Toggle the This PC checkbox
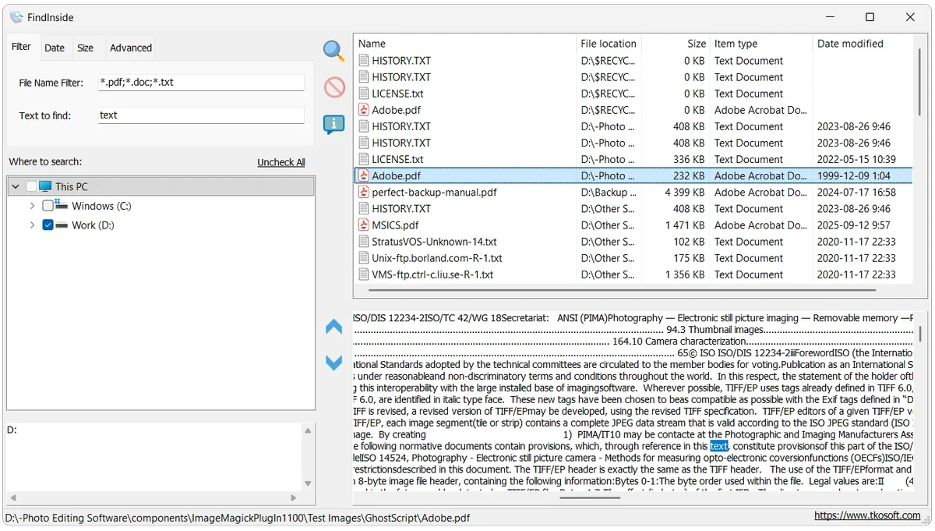This screenshot has width=935, height=531. click(x=31, y=186)
